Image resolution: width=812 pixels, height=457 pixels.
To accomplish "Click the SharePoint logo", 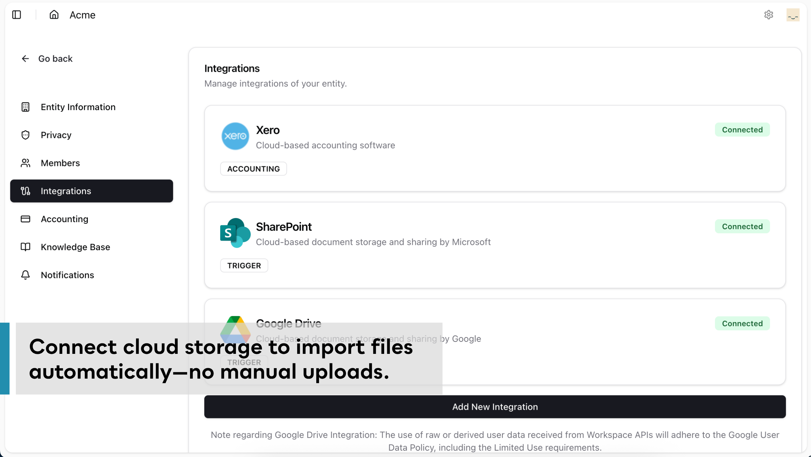I will point(235,233).
